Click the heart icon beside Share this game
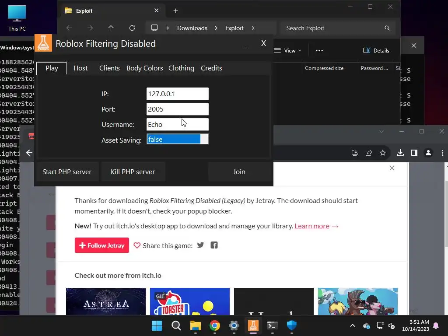Viewport: 448px width, 336px height. [137, 245]
